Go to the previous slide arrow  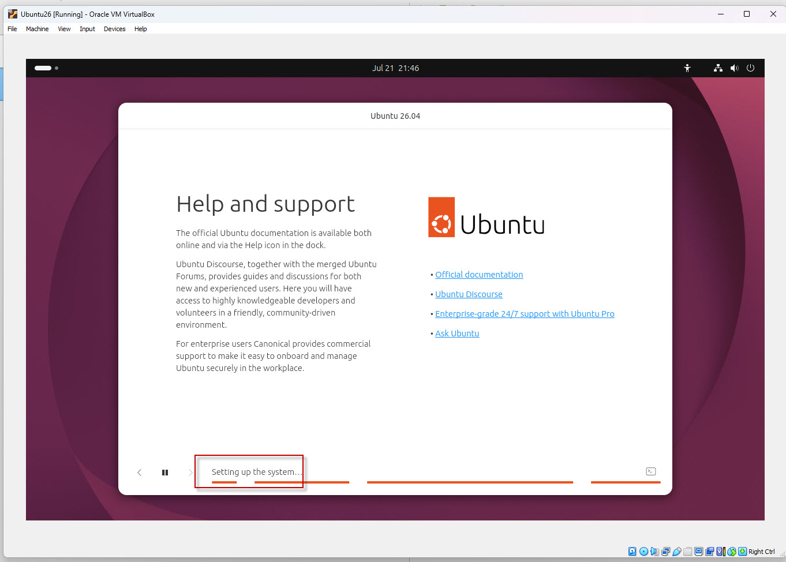point(139,473)
